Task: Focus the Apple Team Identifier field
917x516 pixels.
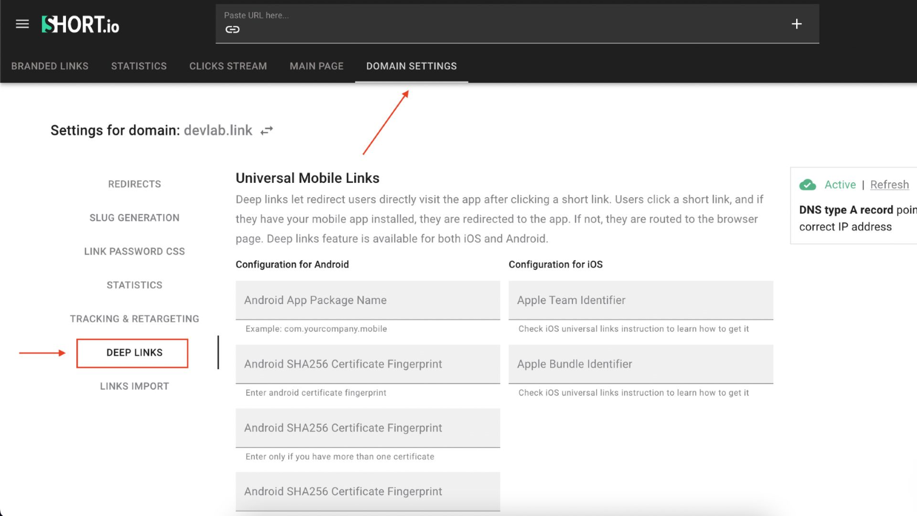Action: [x=641, y=300]
